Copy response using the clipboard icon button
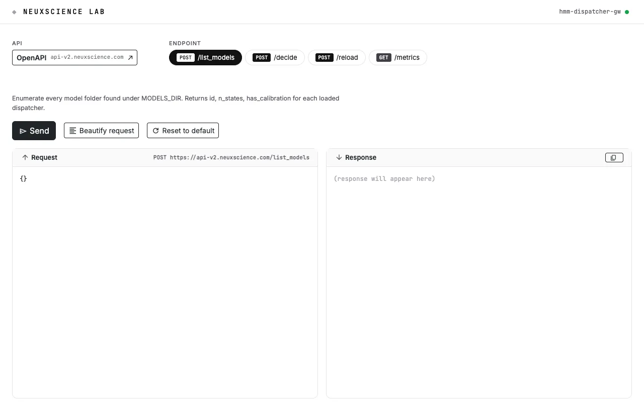The image size is (644, 402). click(x=614, y=158)
